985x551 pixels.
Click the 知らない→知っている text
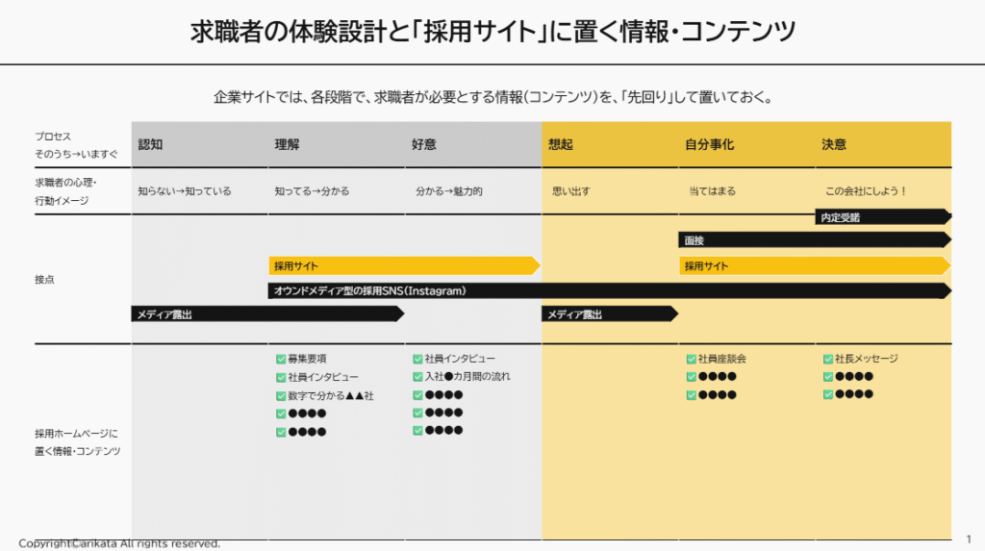[x=185, y=191]
